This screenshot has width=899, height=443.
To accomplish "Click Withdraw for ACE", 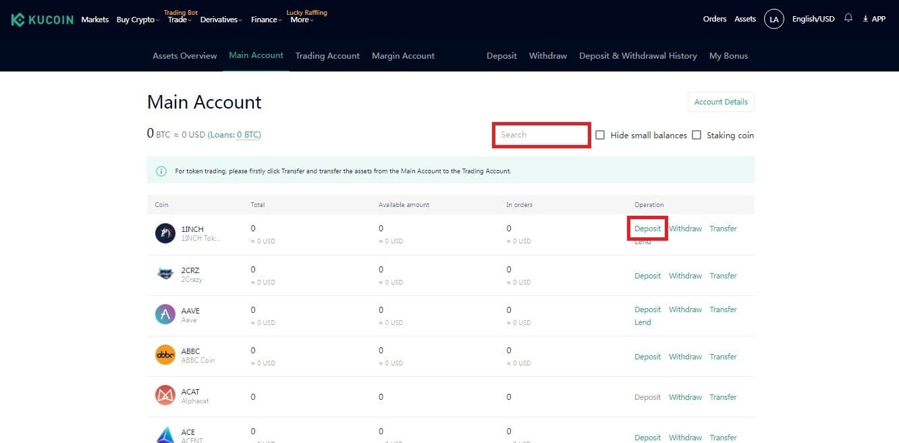I will (686, 438).
